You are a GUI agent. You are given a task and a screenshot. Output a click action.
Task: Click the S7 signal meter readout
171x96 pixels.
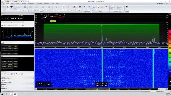pos(53,21)
